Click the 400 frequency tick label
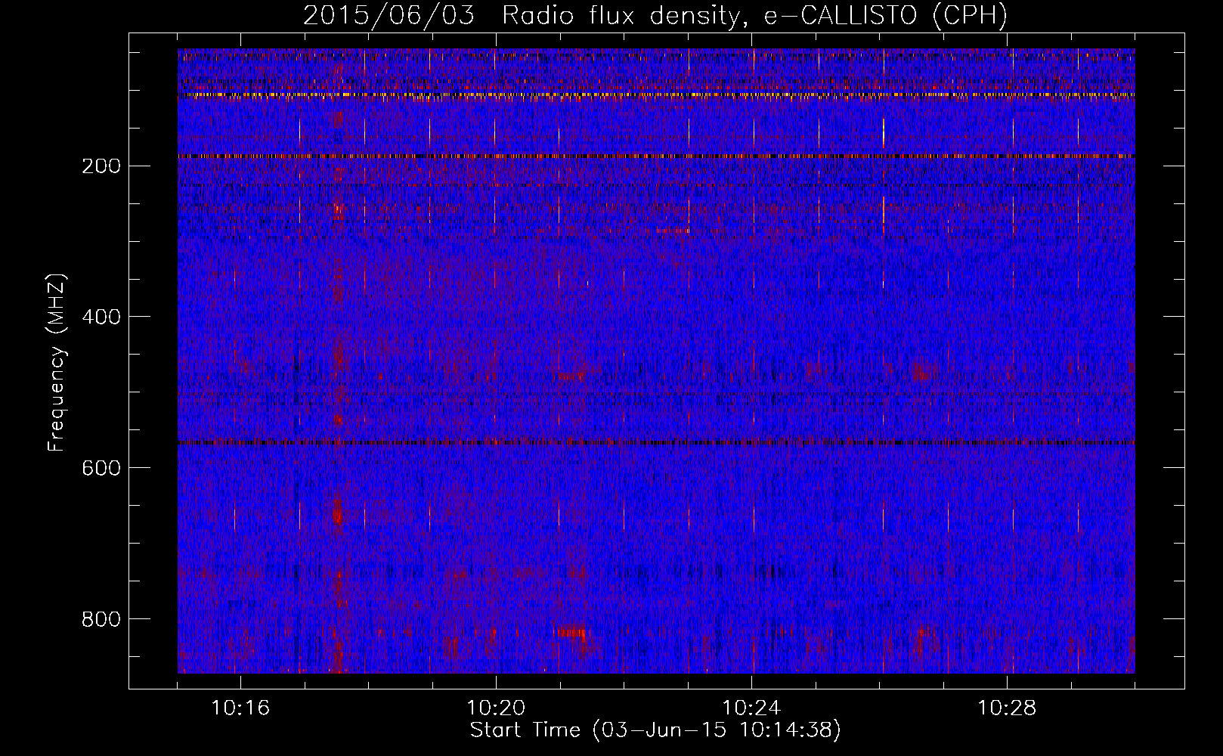 pyautogui.click(x=101, y=318)
